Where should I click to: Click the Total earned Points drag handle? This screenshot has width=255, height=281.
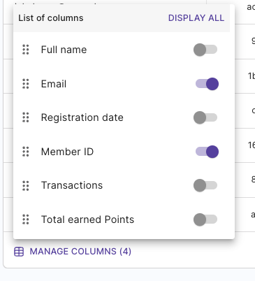coord(26,219)
